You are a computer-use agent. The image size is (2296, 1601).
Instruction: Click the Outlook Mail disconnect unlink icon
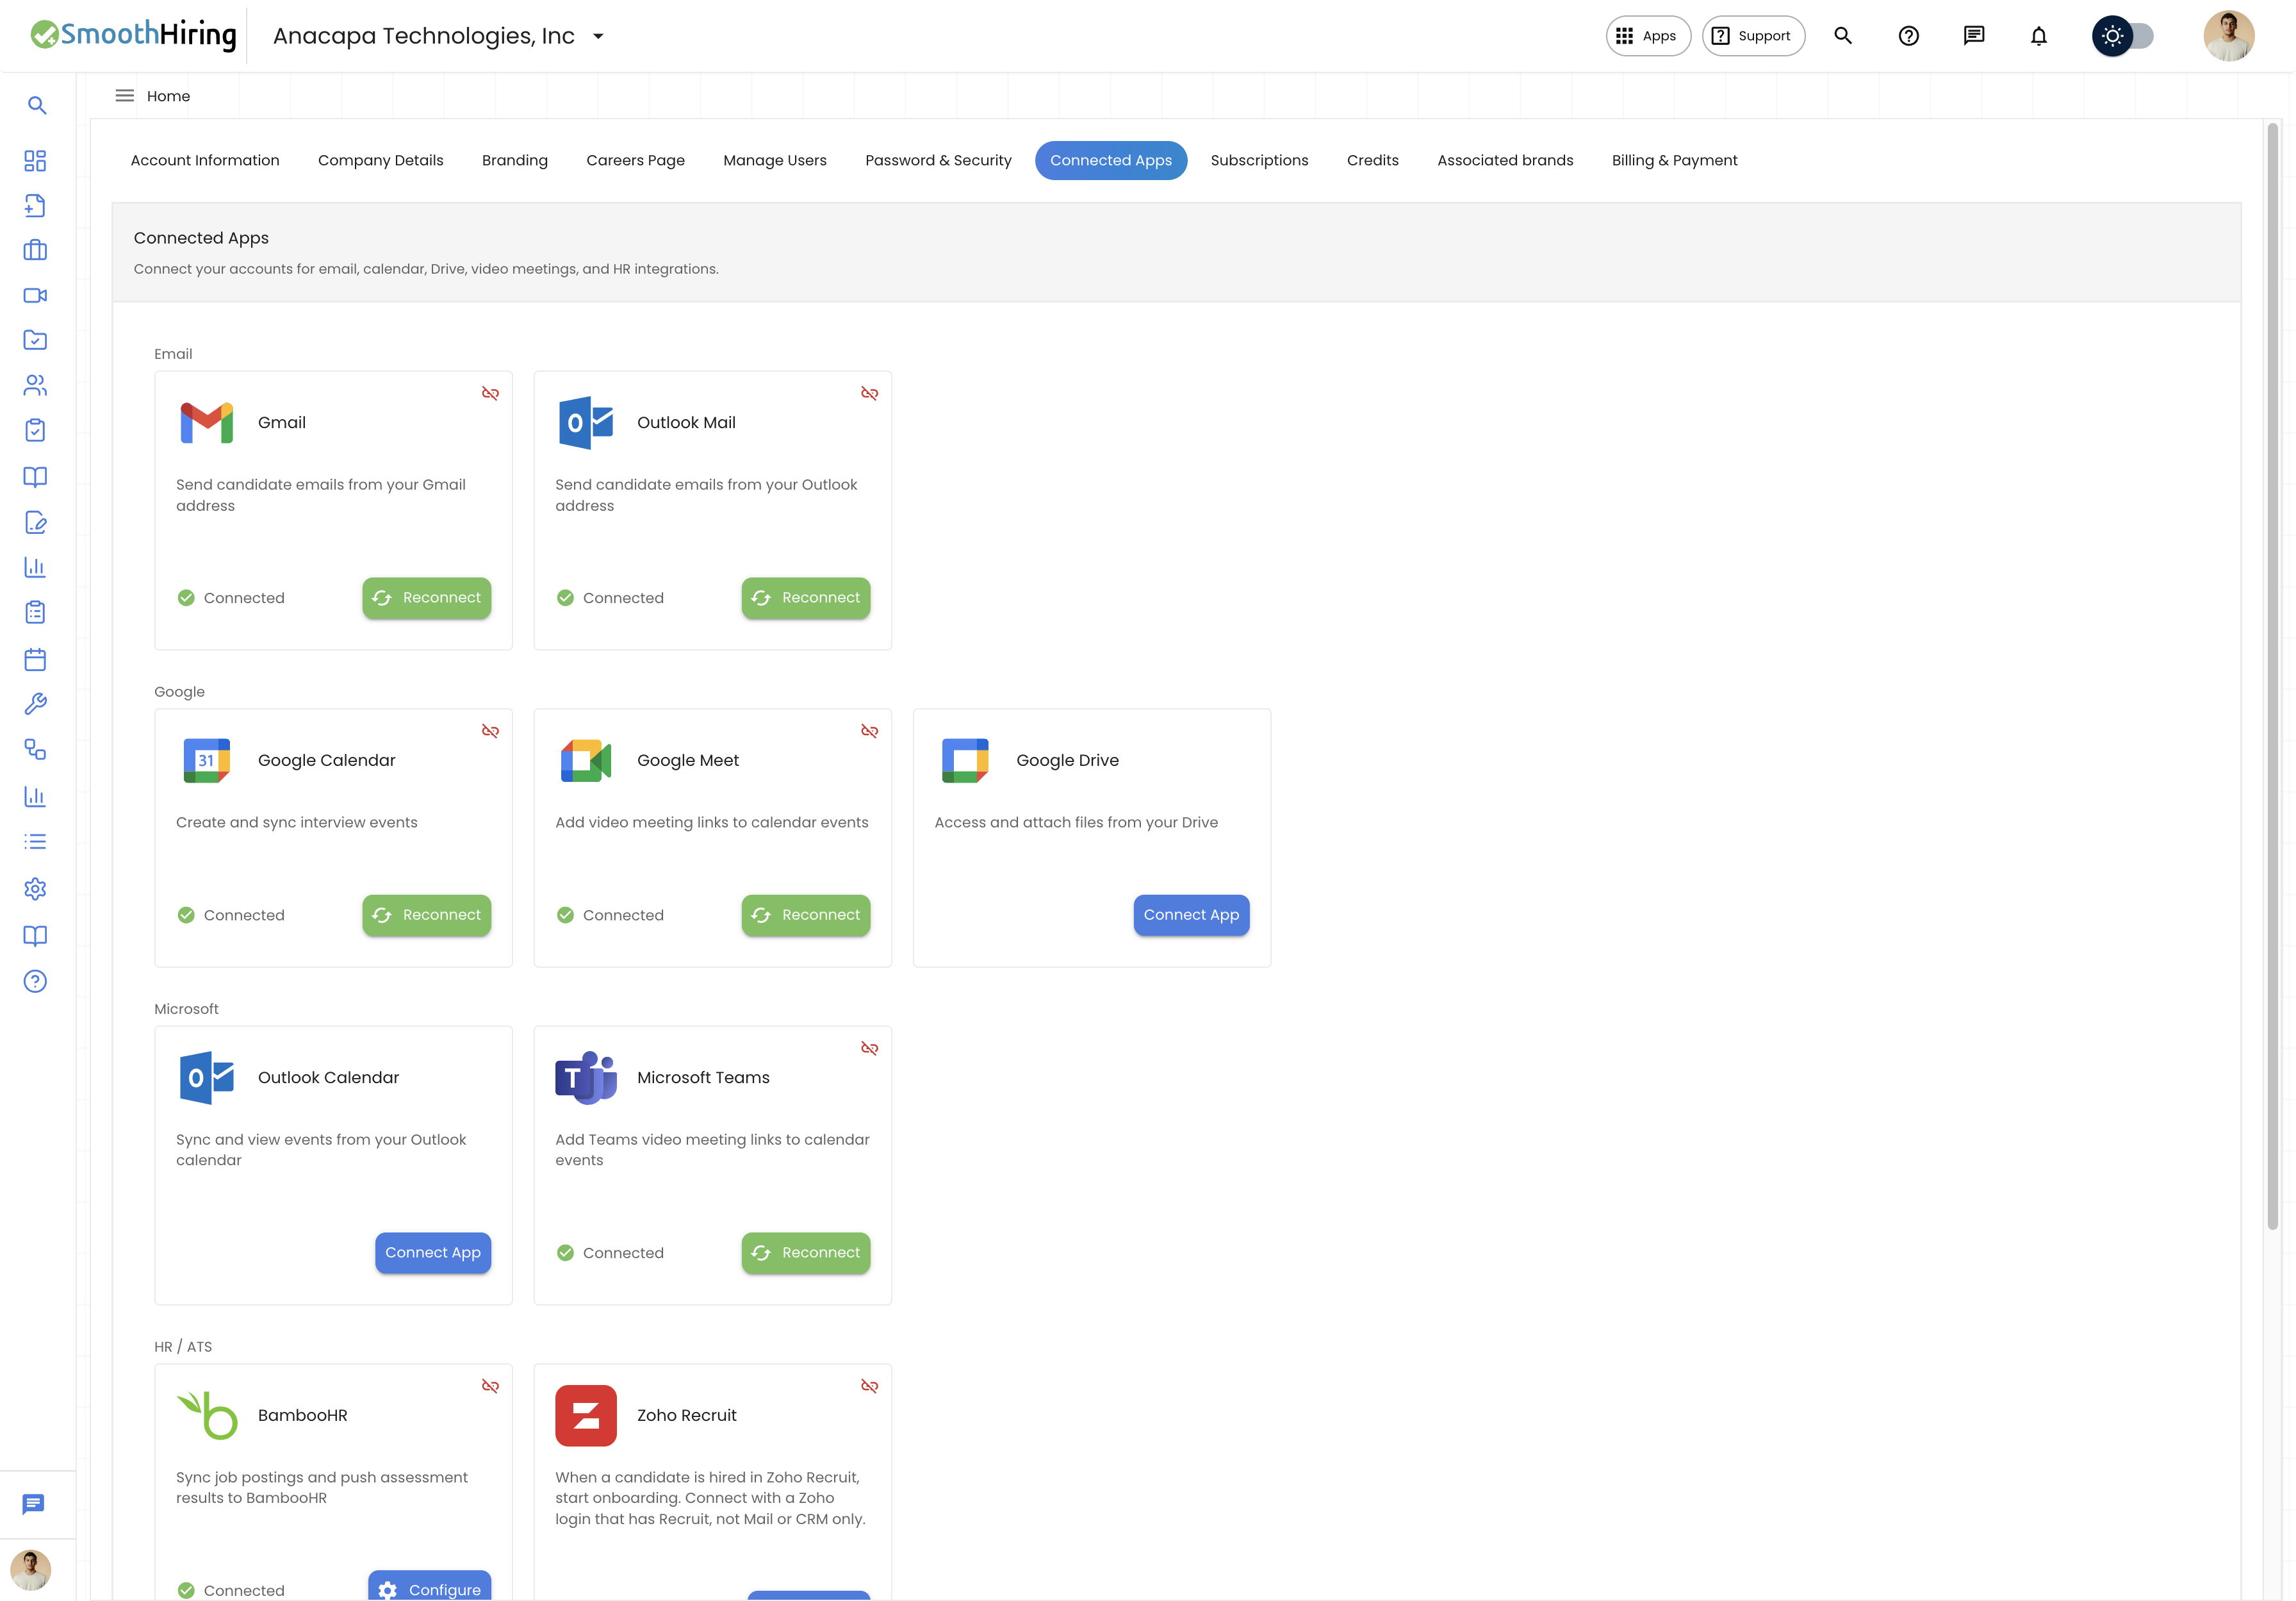pyautogui.click(x=869, y=394)
